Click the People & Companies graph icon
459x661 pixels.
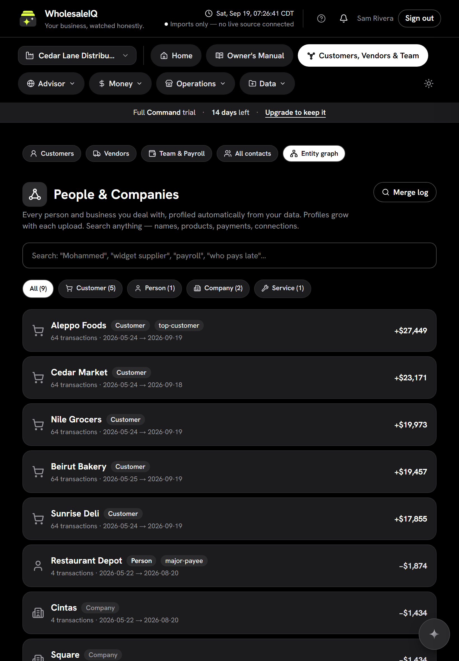point(35,194)
